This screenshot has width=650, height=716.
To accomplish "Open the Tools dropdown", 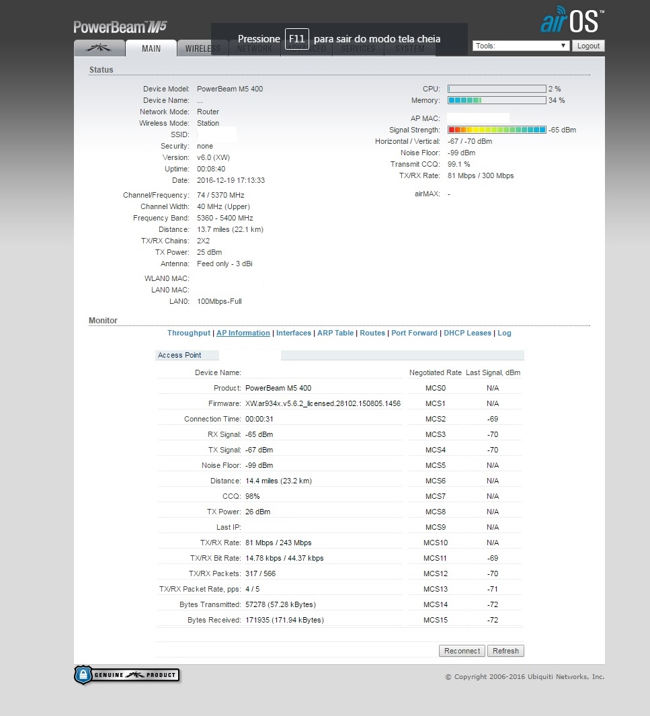I will click(521, 46).
